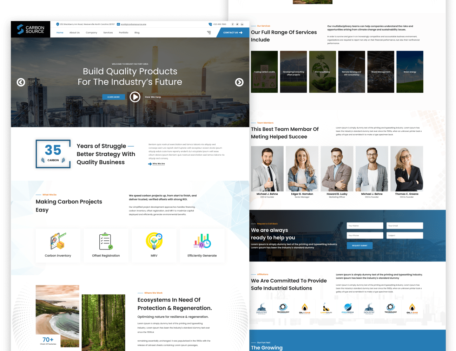Click the Twitter icon in top bar

point(237,24)
